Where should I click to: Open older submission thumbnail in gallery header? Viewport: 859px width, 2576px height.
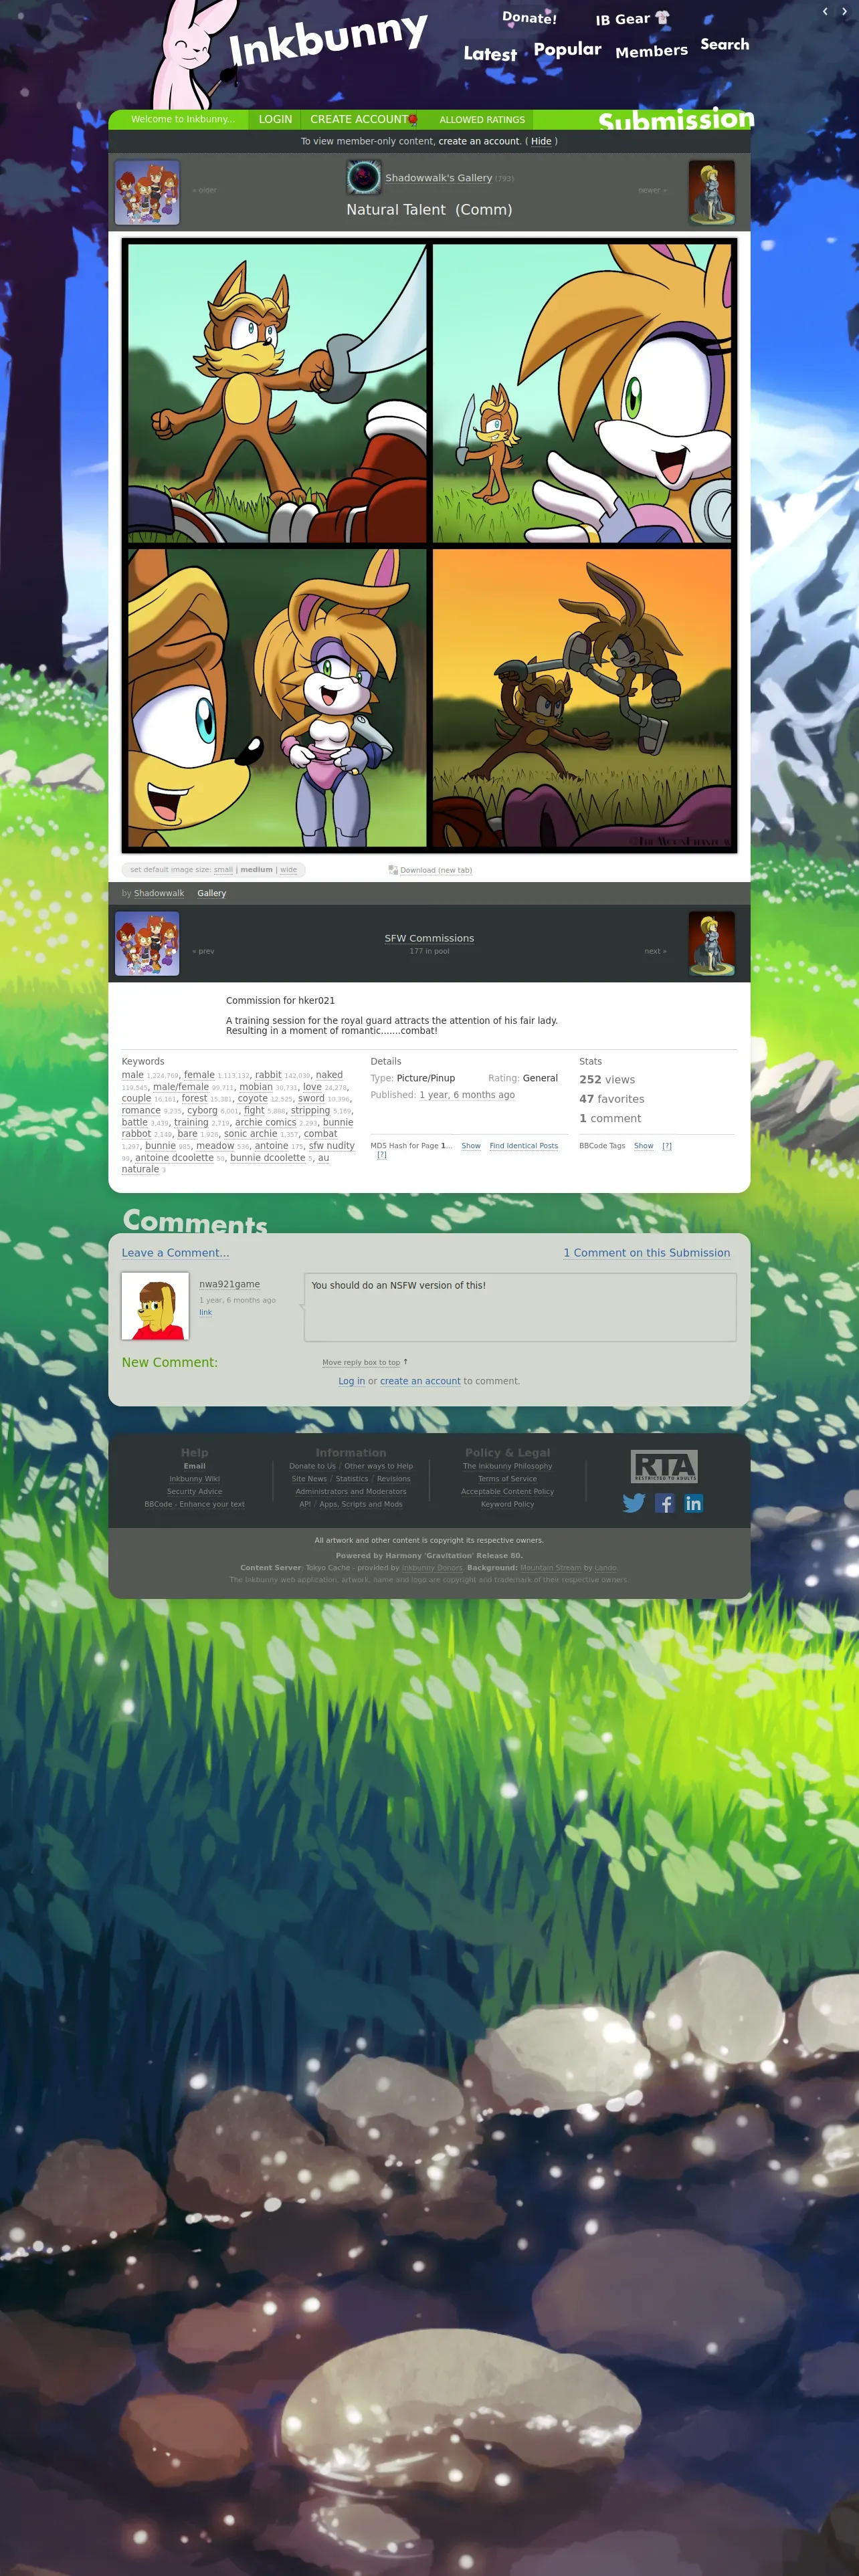tap(147, 192)
